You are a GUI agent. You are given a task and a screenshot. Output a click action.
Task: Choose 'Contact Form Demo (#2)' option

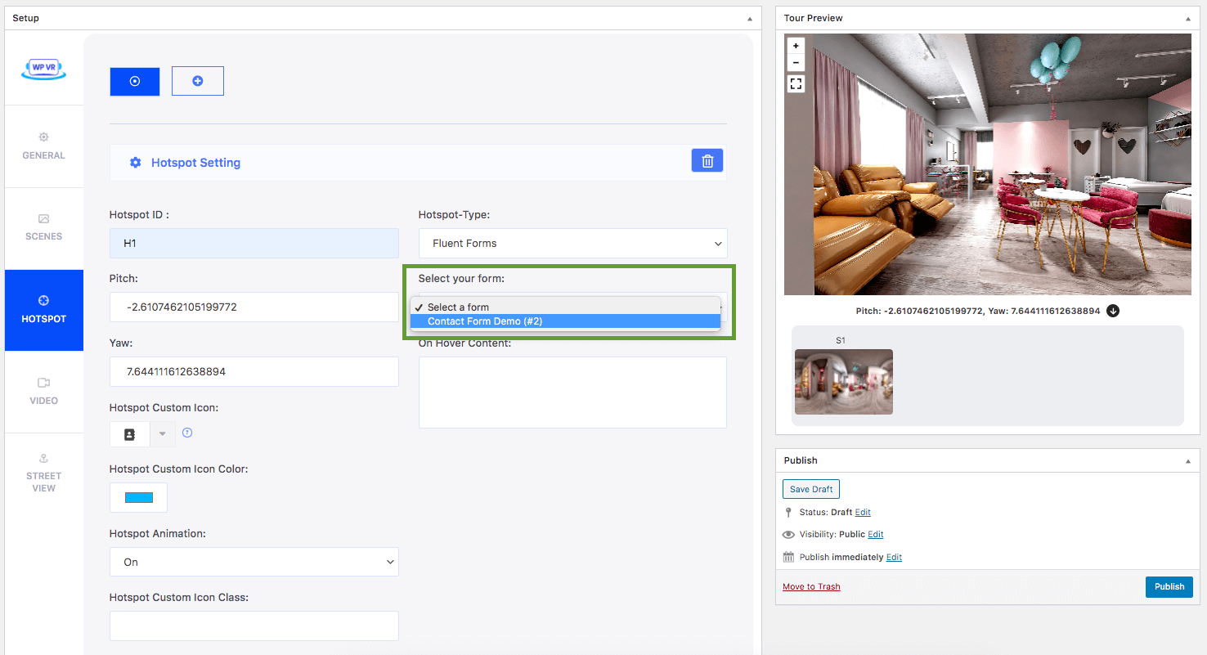pos(565,321)
